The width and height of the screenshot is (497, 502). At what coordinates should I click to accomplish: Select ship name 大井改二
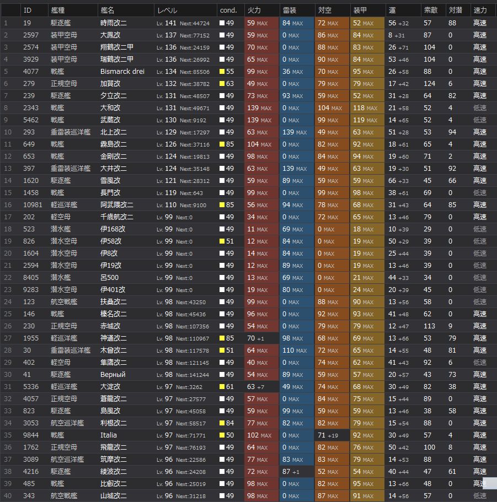(114, 169)
